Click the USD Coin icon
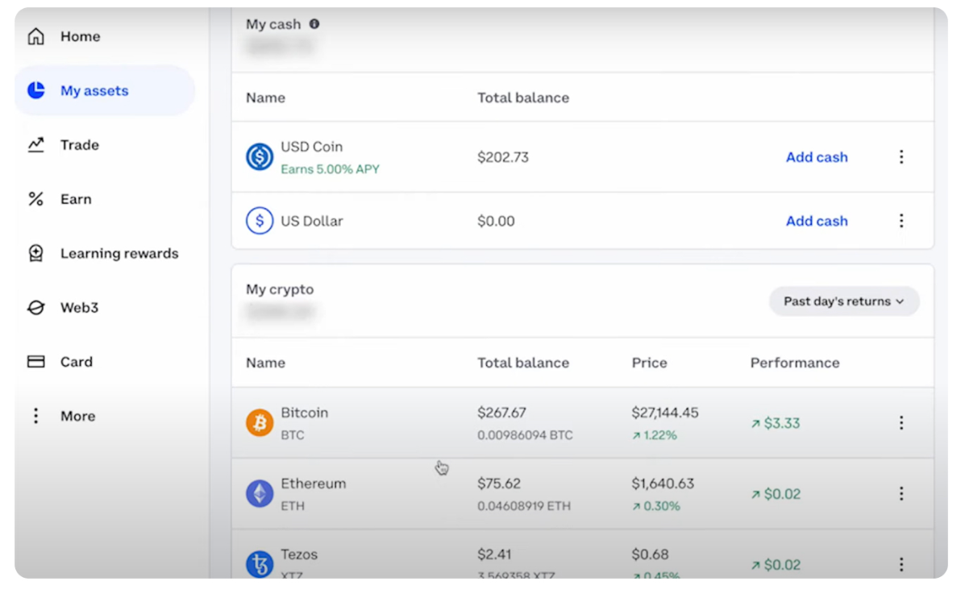The height and width of the screenshot is (590, 961). tap(260, 157)
